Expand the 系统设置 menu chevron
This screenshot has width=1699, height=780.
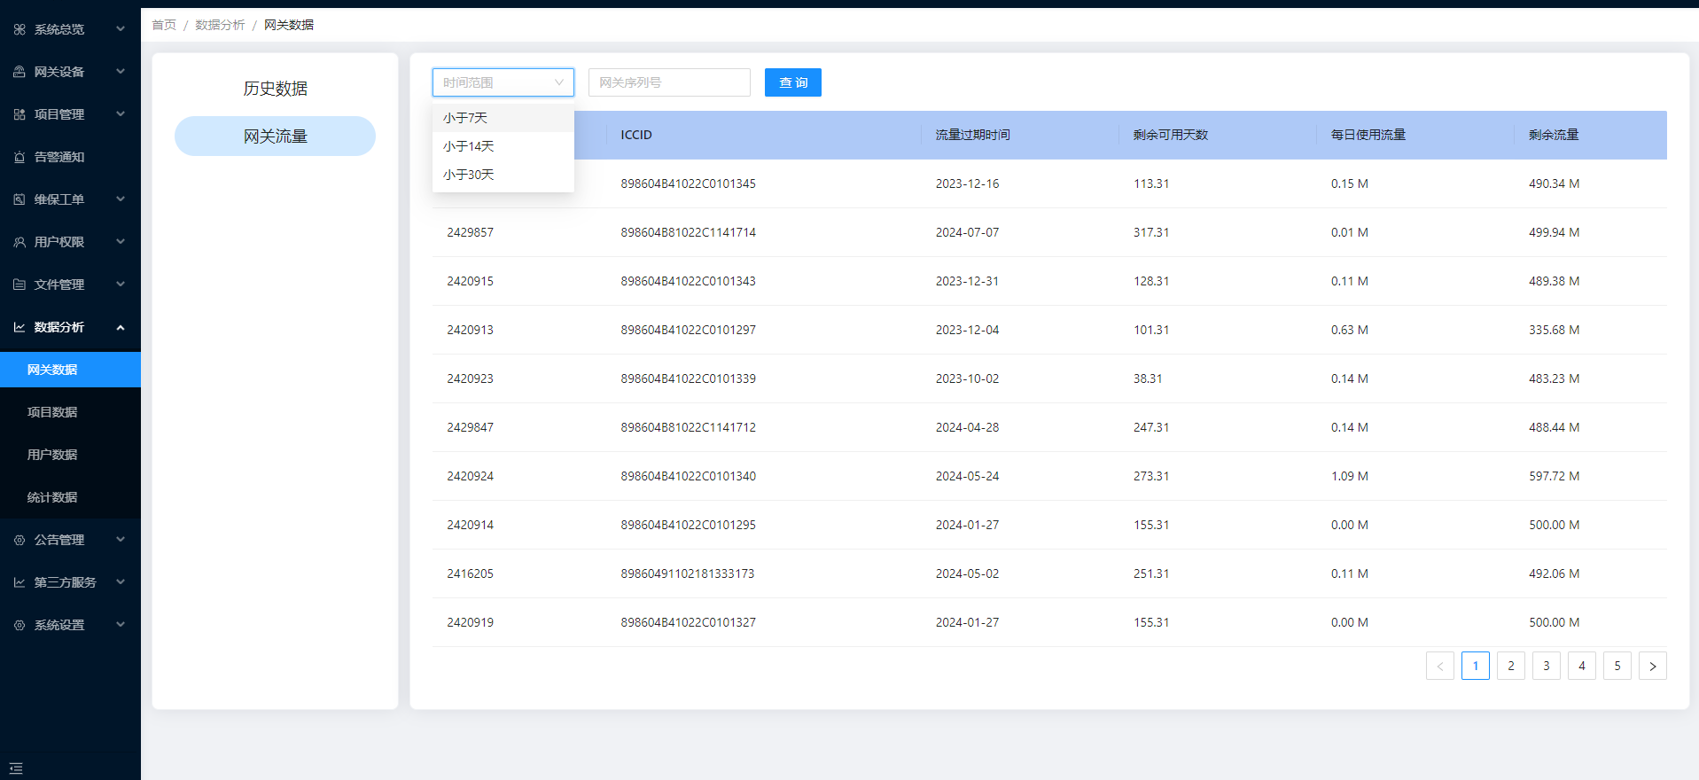[x=121, y=625]
